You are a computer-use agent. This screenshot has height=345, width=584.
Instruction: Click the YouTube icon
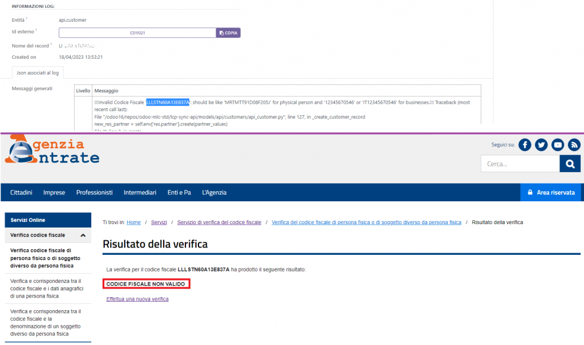[558, 145]
